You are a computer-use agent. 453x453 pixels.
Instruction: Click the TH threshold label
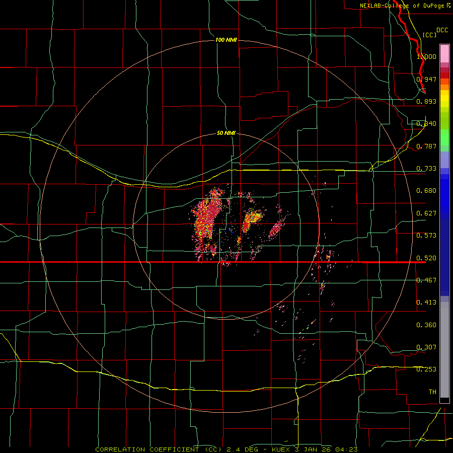pos(432,392)
